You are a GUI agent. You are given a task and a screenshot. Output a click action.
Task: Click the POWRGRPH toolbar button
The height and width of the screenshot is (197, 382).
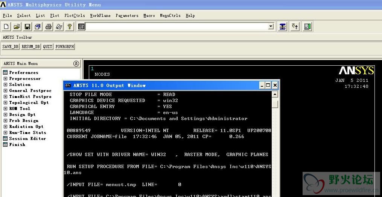pyautogui.click(x=65, y=47)
